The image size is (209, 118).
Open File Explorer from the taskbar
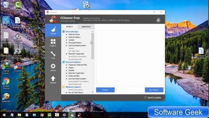(x=20, y=115)
